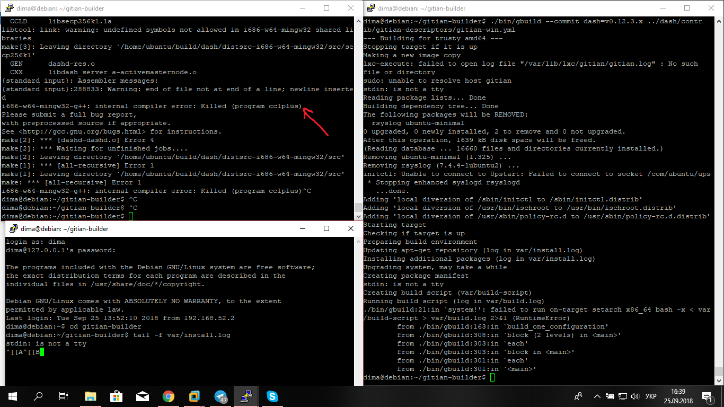This screenshot has height=407, width=724.
Task: Click scrollbar up arrow in top-left terminal
Action: (358, 21)
